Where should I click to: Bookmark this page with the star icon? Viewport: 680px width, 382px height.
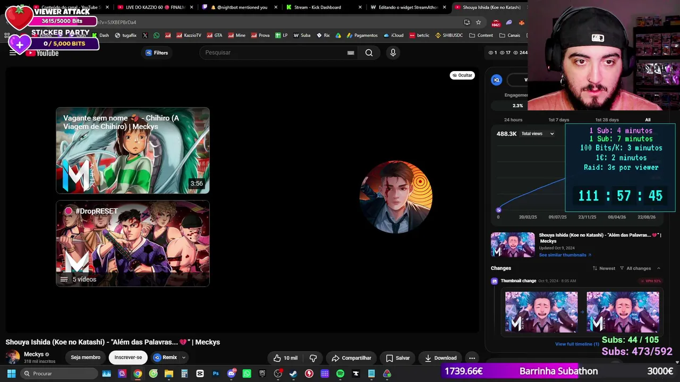478,22
